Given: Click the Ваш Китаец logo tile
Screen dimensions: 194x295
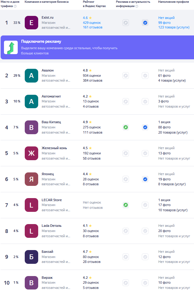Looking at the screenshot, I should (31, 127).
